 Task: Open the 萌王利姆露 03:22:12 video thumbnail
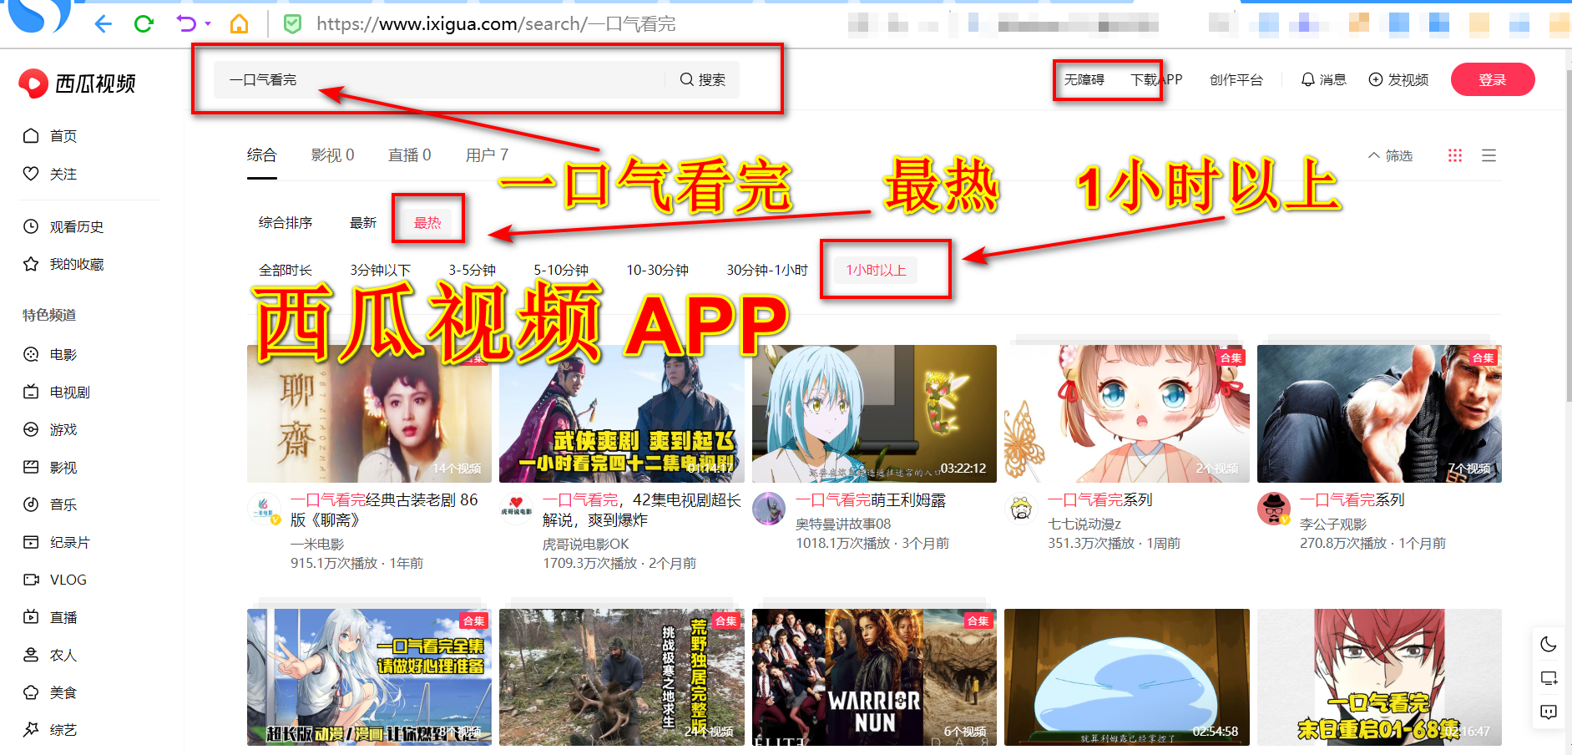pyautogui.click(x=874, y=413)
